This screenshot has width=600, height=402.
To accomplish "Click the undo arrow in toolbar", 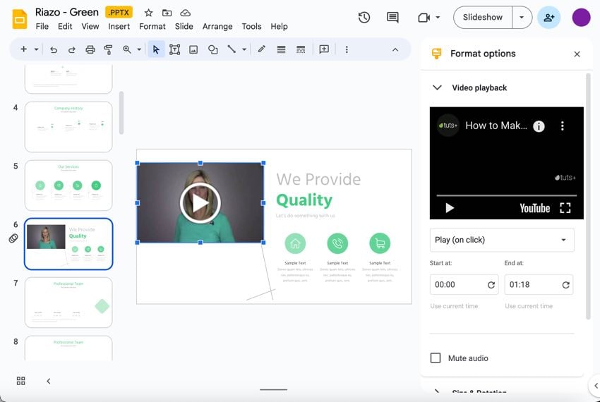I will pos(53,49).
